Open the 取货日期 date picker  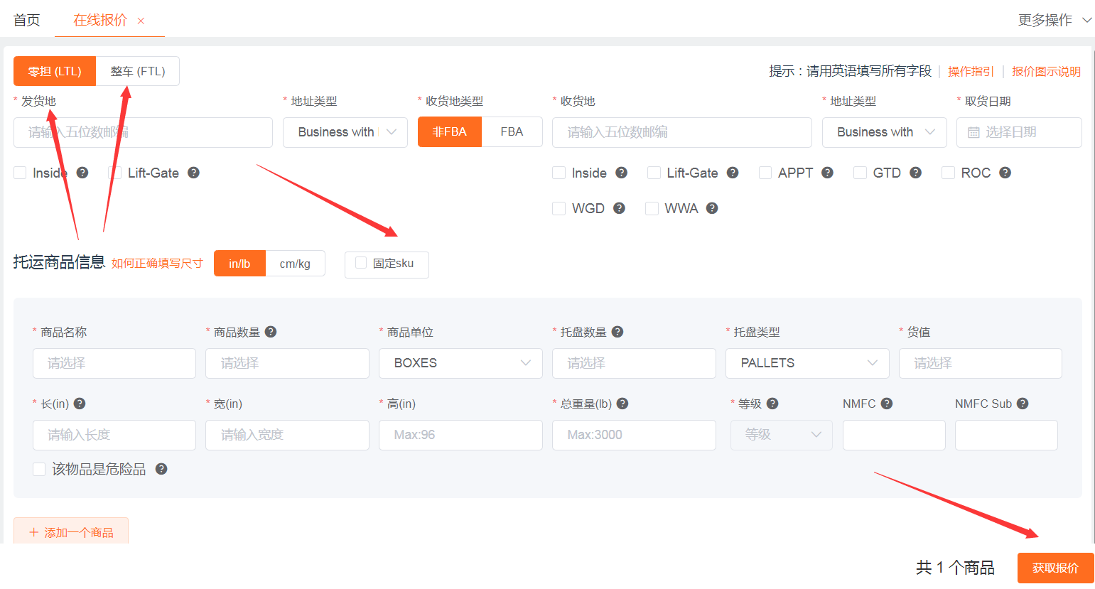pyautogui.click(x=1019, y=132)
